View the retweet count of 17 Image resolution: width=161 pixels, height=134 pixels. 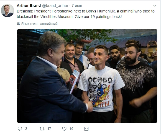click(x=49, y=129)
